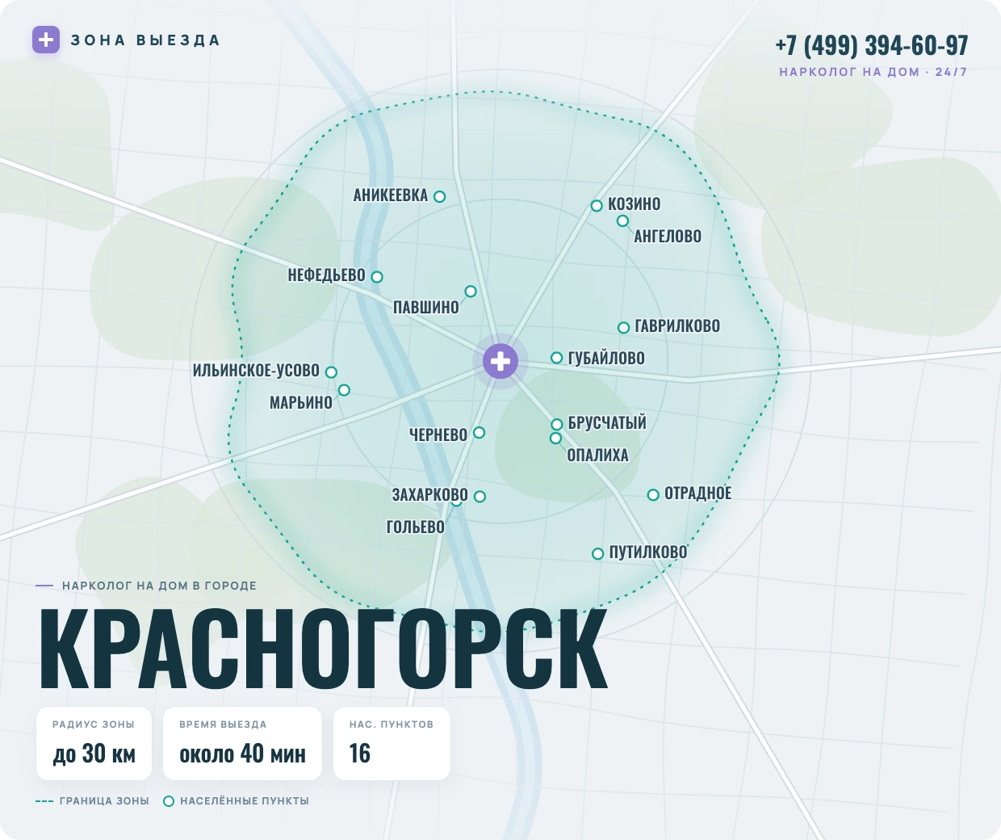Image resolution: width=1001 pixels, height=840 pixels.
Task: Click the Аникеевка place label
Action: [391, 195]
